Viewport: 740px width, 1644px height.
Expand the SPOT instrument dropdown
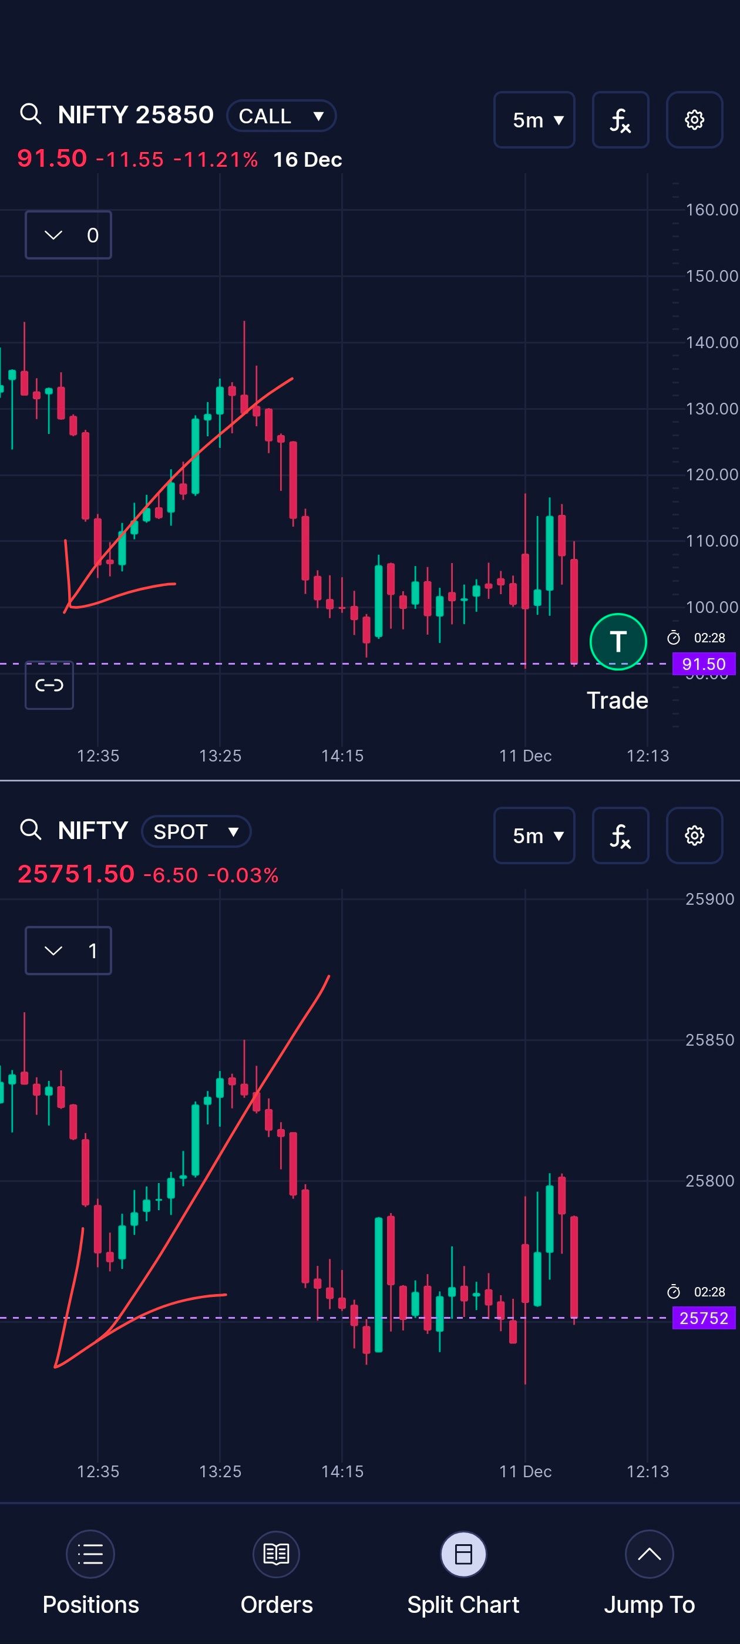coord(196,831)
